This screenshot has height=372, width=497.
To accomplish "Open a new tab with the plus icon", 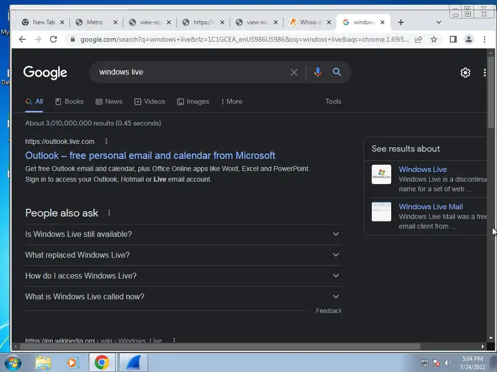I will coord(400,22).
